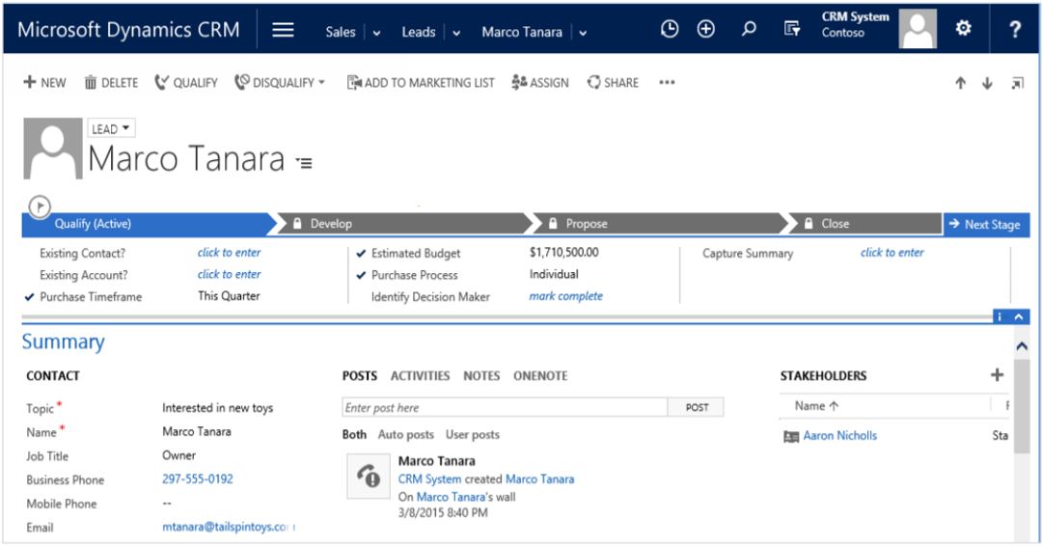Screen dimensions: 1042x546
Task: Click to enter Existing Account
Action: [x=230, y=274]
